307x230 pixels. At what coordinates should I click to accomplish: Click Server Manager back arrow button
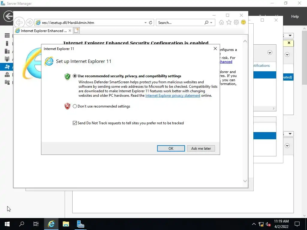(8, 16)
